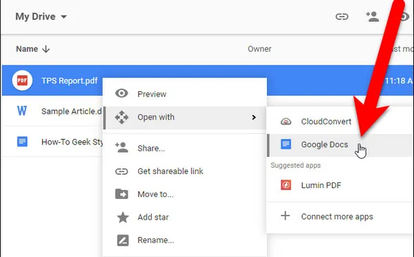Image resolution: width=414 pixels, height=257 pixels.
Task: Select Move to... menu entry
Action: point(184,194)
